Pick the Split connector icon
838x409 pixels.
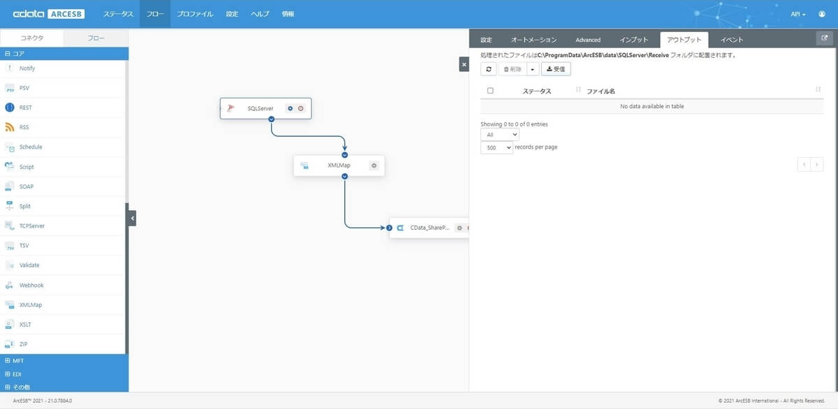click(10, 206)
